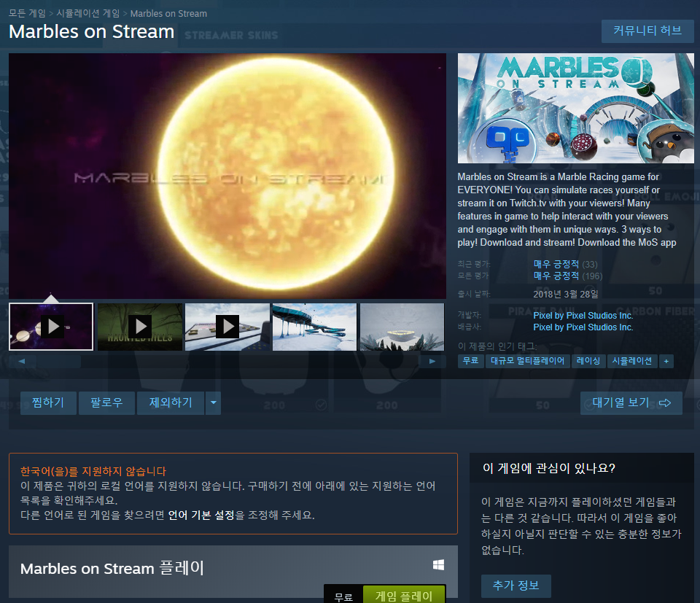
Task: Play the main trailer video with sun
Action: click(227, 176)
